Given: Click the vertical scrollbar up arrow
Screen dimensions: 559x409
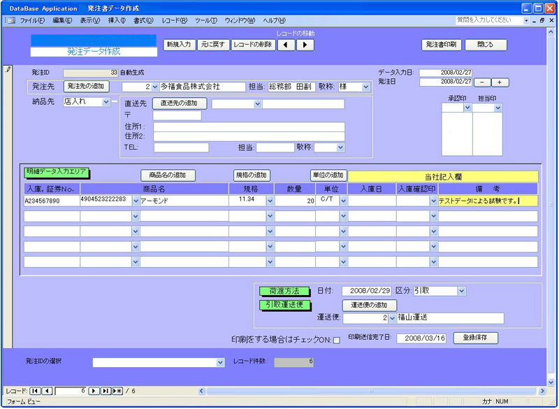Looking at the screenshot, I should [x=550, y=31].
